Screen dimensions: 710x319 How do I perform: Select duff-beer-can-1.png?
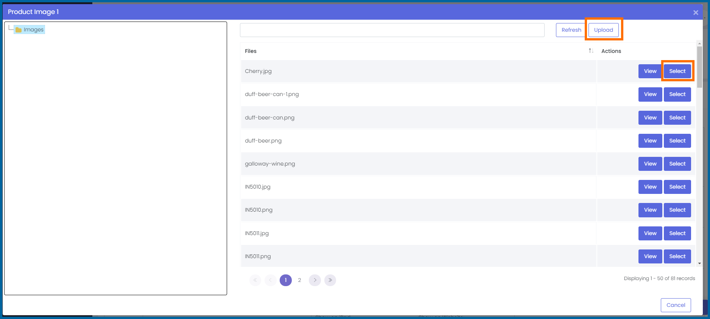click(x=677, y=94)
